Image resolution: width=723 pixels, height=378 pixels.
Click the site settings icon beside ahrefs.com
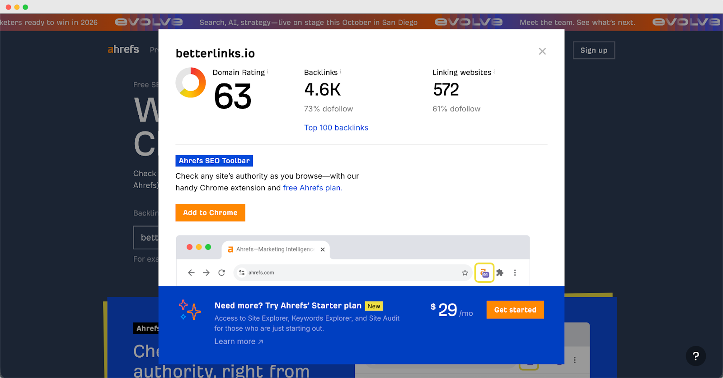click(x=242, y=272)
